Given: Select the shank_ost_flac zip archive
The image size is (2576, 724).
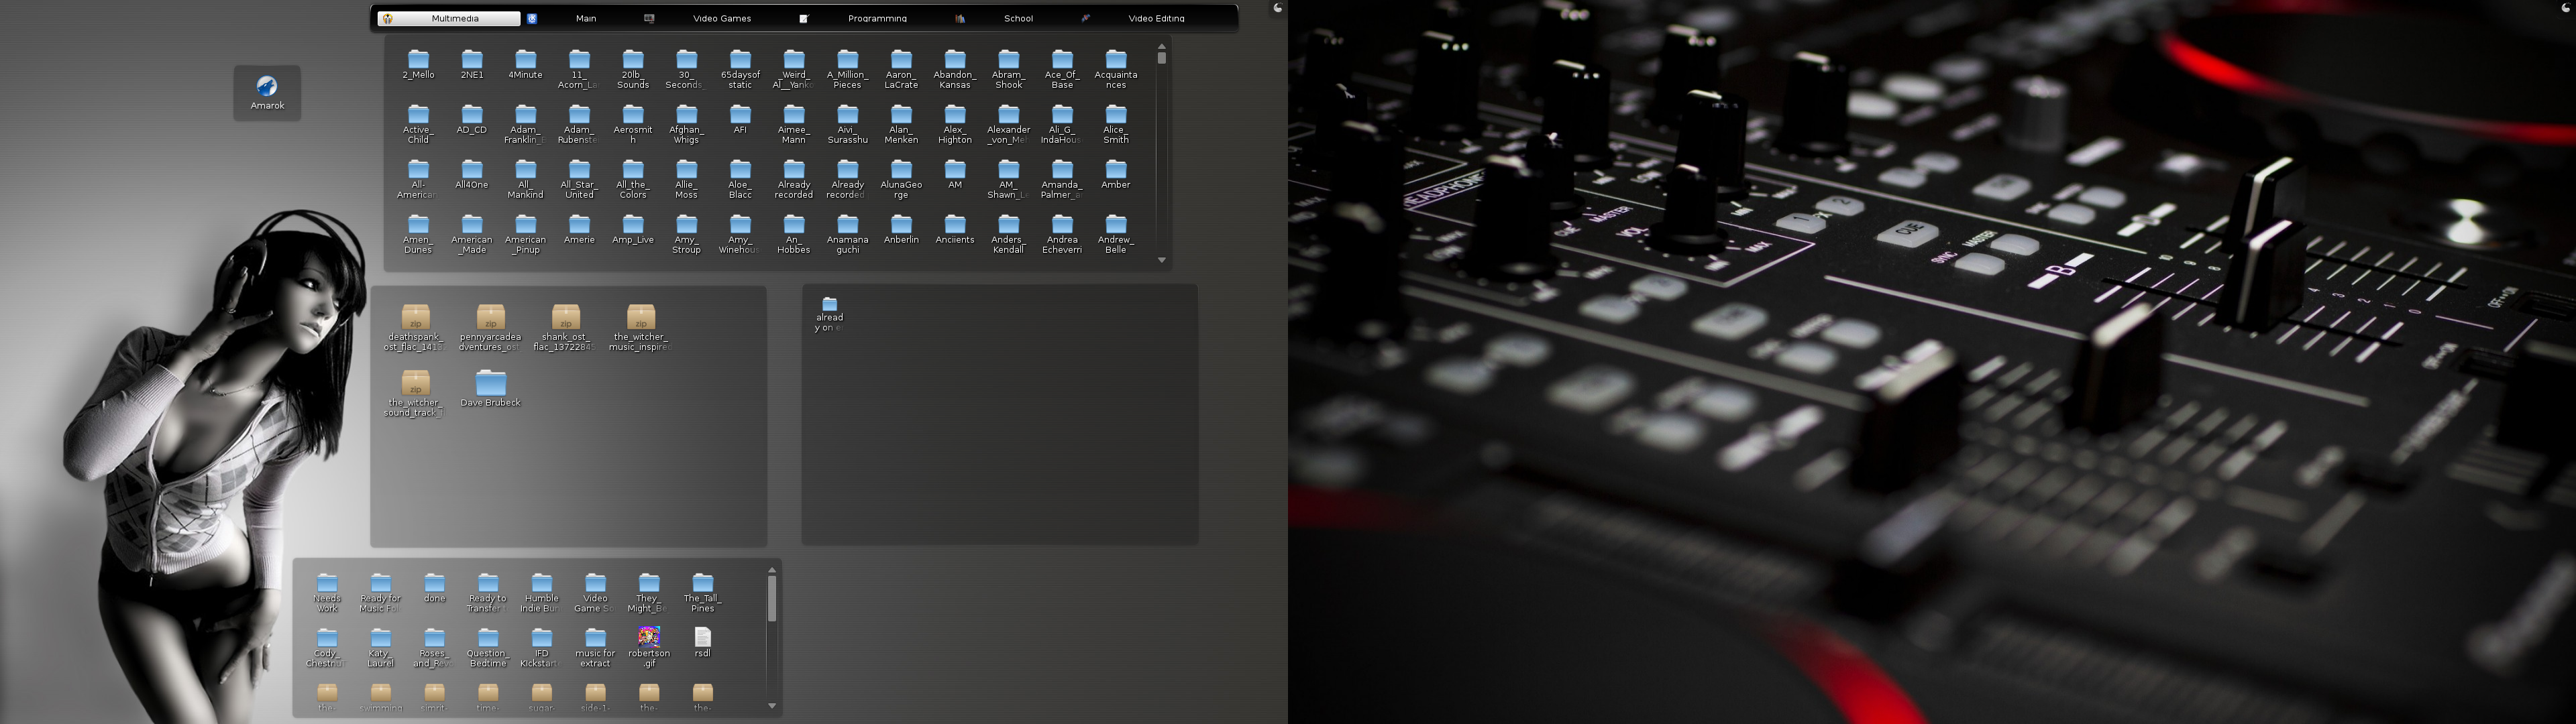Looking at the screenshot, I should coord(565,328).
